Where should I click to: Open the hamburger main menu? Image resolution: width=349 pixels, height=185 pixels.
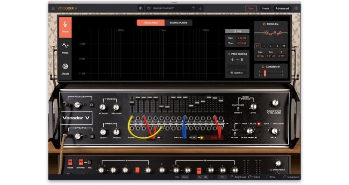(53, 8)
